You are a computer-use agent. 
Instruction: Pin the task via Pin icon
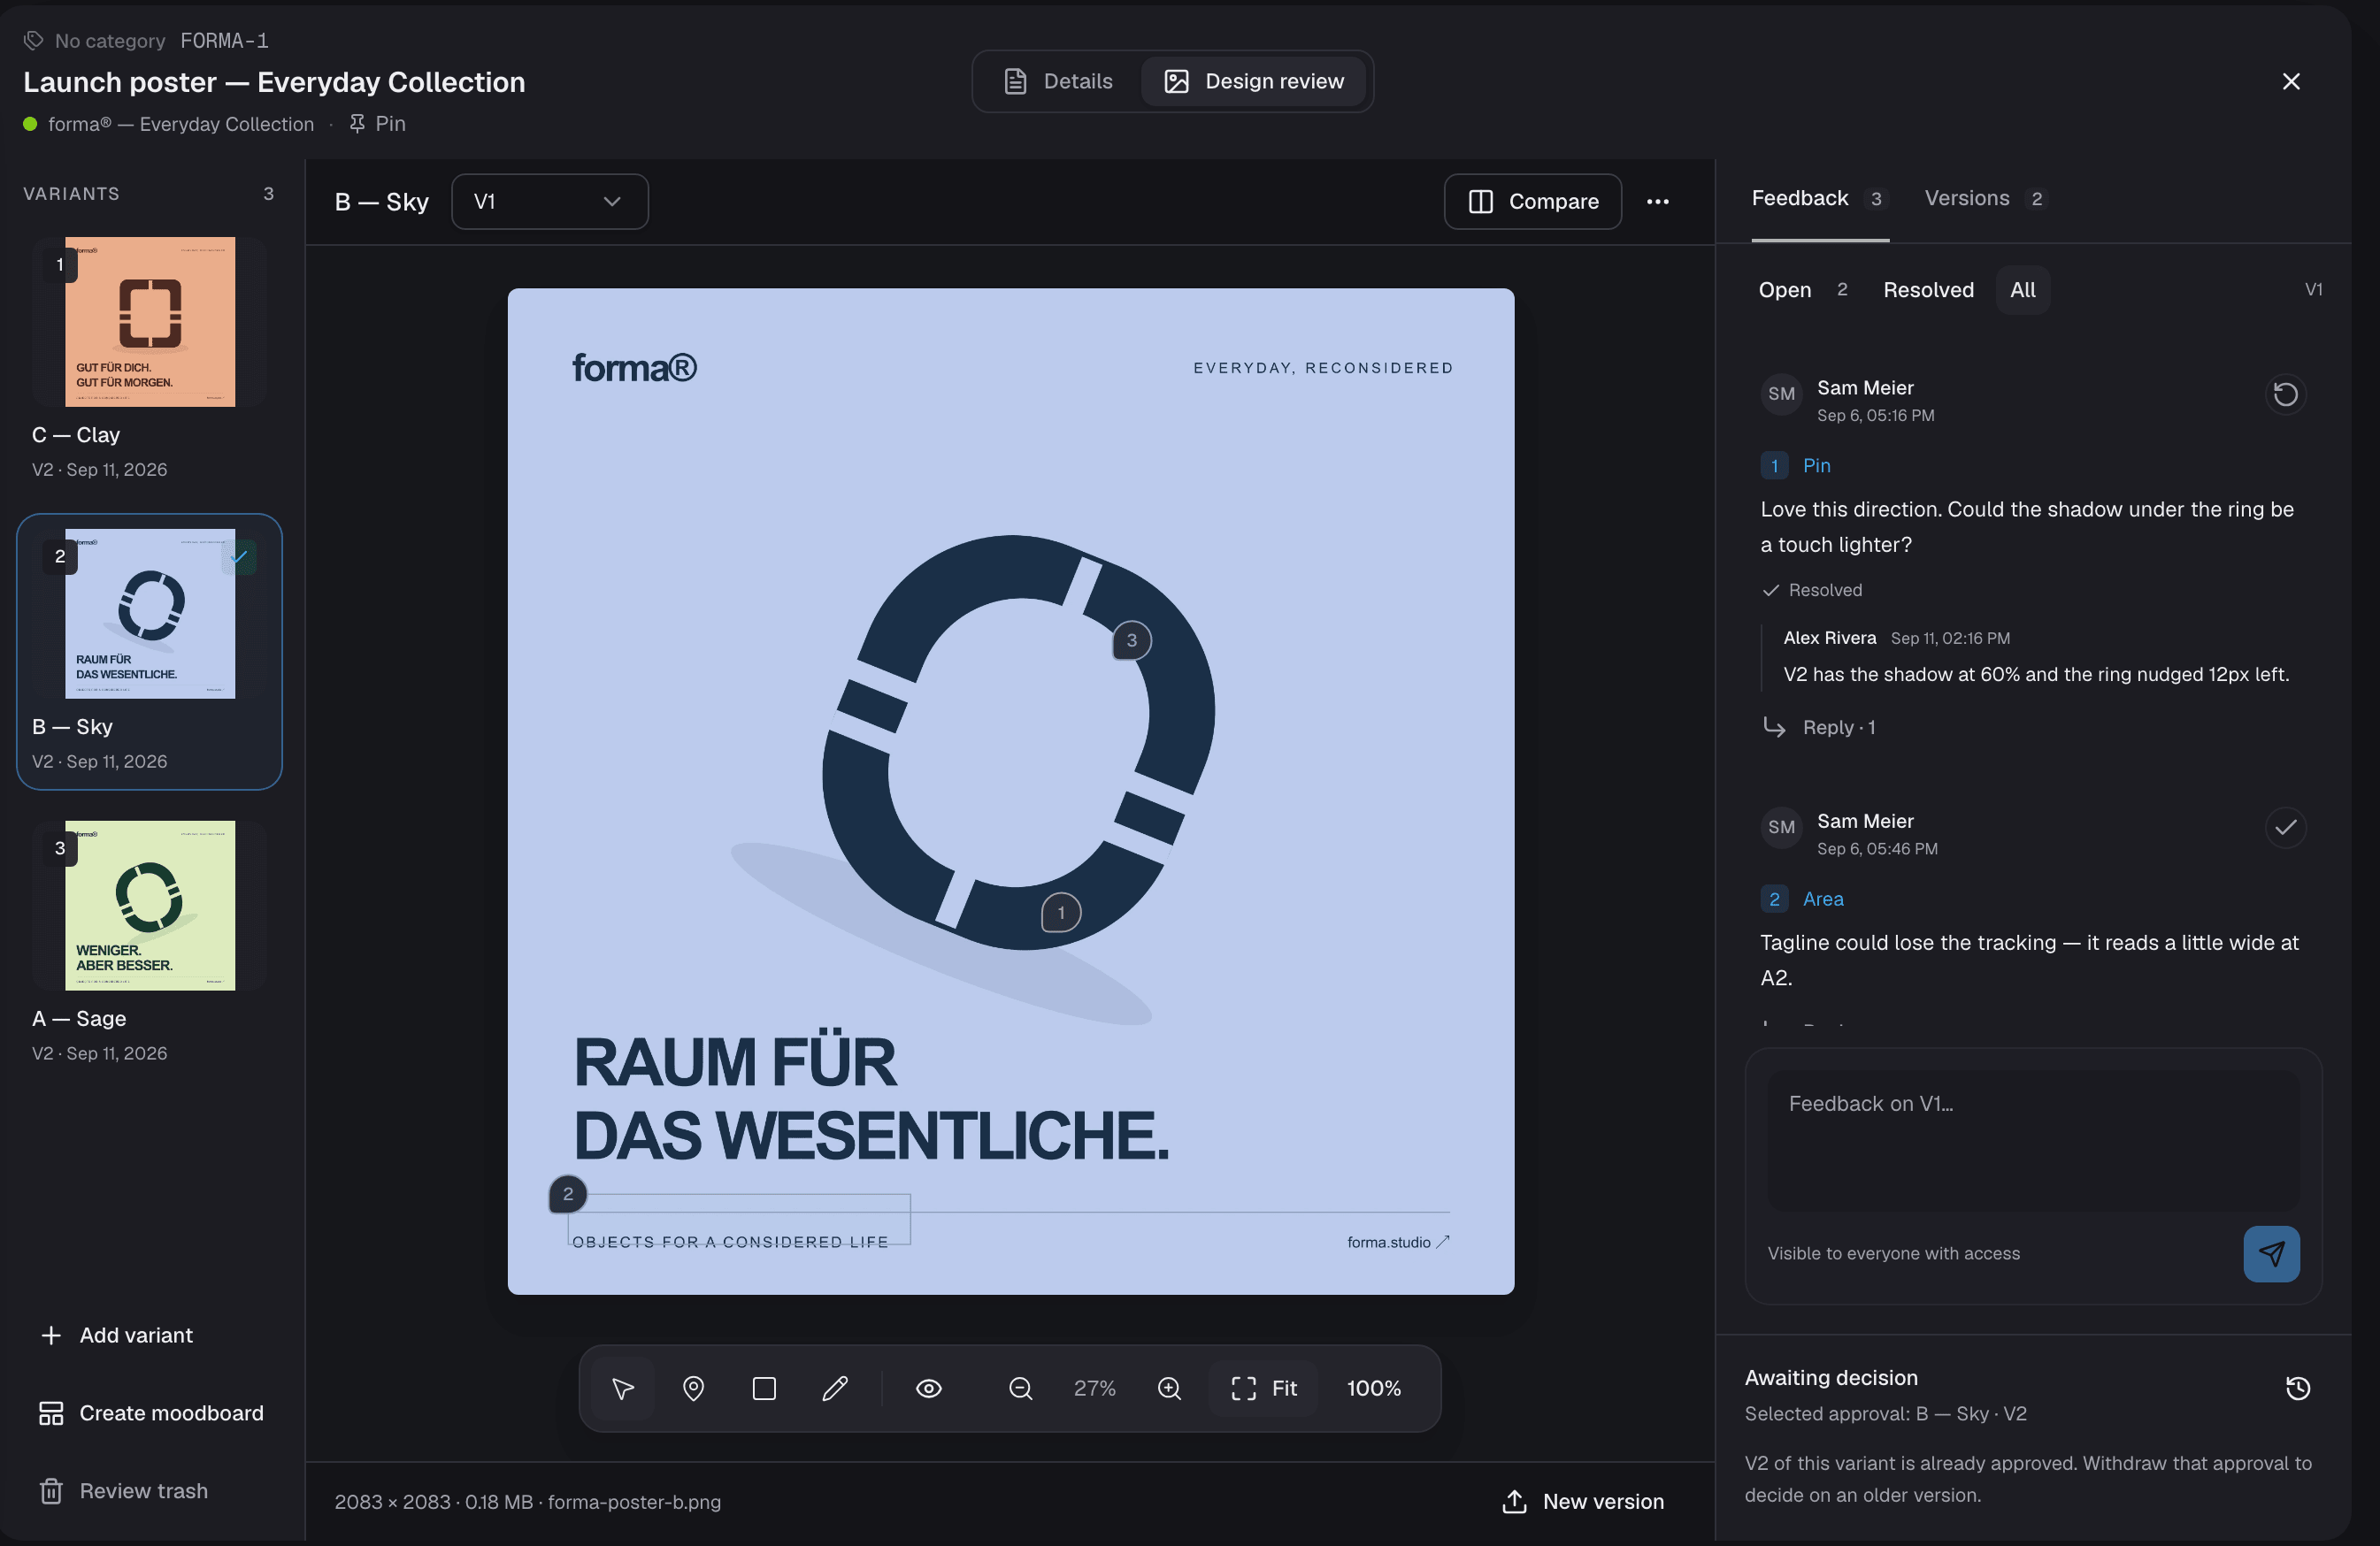pyautogui.click(x=377, y=124)
